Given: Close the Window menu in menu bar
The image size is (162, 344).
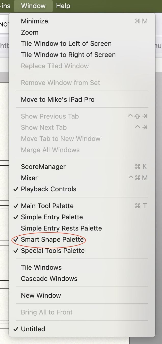Looking at the screenshot, I should click(x=33, y=6).
